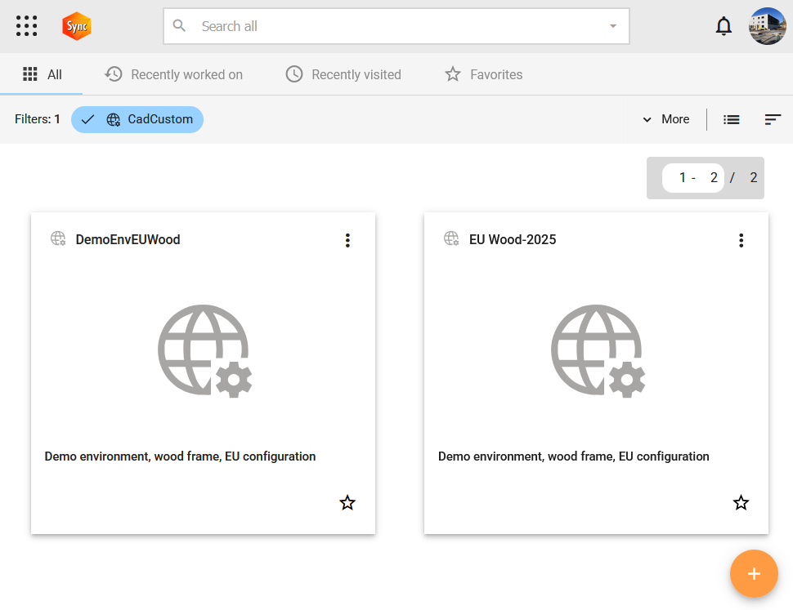Open the page range selector
Image resolution: width=793 pixels, height=610 pixels.
coord(692,178)
